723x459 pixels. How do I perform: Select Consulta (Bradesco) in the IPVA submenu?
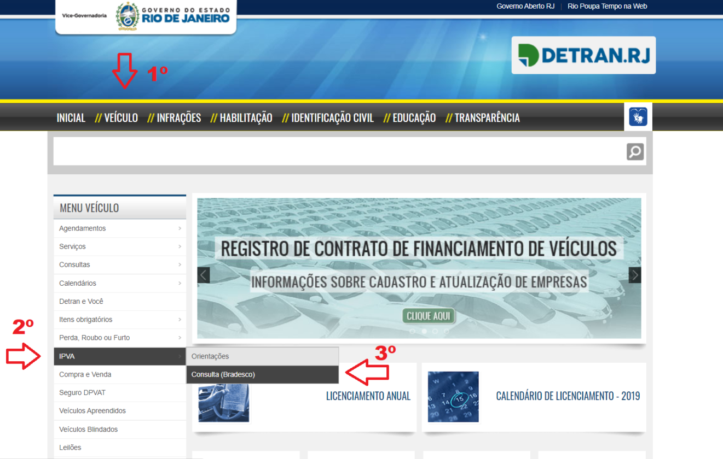(x=263, y=374)
